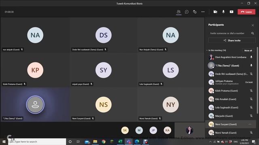Click the KA overflow participant avatar

point(167,130)
